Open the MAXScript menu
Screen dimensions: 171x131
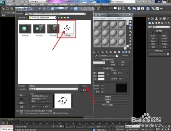click(x=94, y=5)
